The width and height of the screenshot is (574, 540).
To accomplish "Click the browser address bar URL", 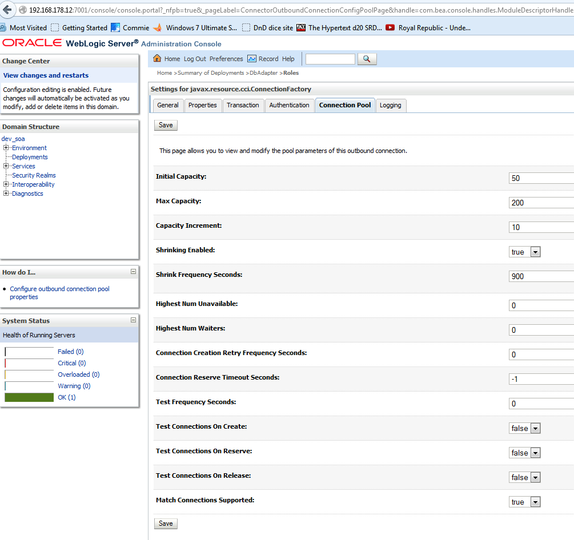I will click(300, 10).
